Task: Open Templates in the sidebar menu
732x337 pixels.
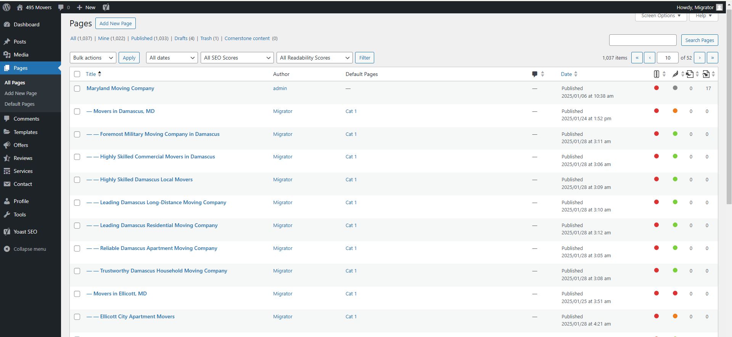Action: [x=26, y=132]
